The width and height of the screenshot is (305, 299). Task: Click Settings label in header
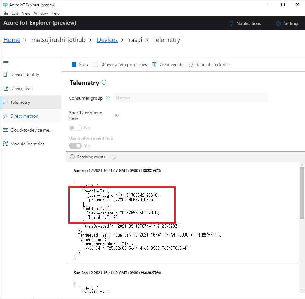291,23
